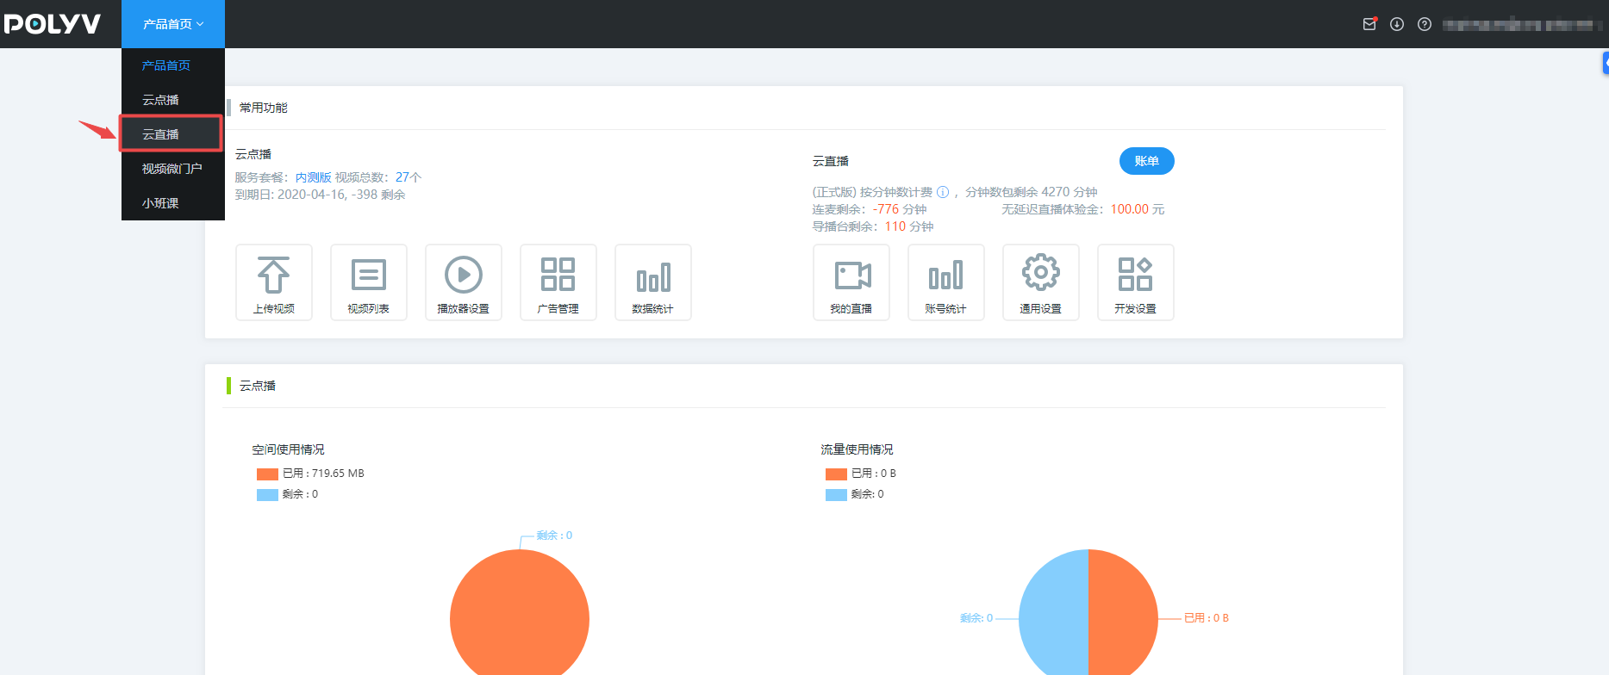Choose 视频微门户 from the menu
Screen dimensions: 1609x675
[x=172, y=169]
